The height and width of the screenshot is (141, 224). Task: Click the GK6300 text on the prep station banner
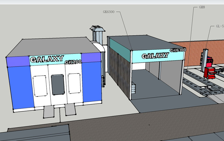pyautogui.click(x=178, y=50)
